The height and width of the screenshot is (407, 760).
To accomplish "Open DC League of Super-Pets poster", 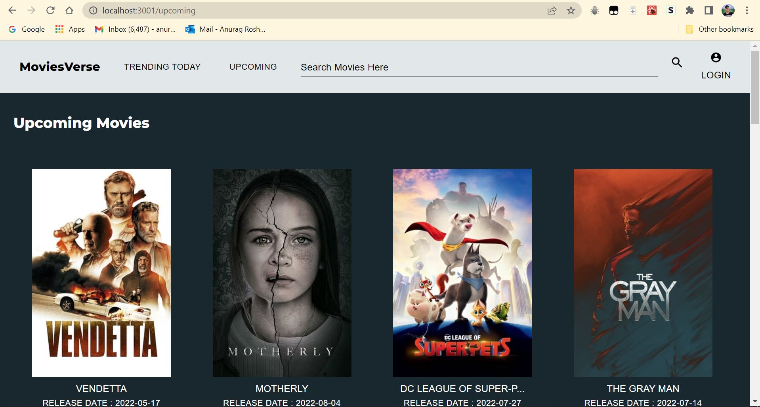I will (x=462, y=273).
